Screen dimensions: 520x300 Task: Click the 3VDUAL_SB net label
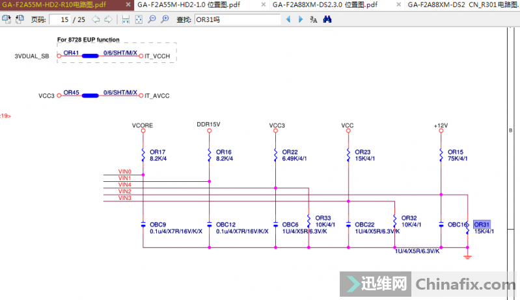click(x=32, y=56)
